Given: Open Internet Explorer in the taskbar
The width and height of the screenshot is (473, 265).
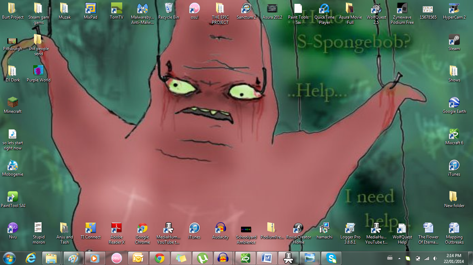Looking at the screenshot, I should pyautogui.click(x=31, y=258).
